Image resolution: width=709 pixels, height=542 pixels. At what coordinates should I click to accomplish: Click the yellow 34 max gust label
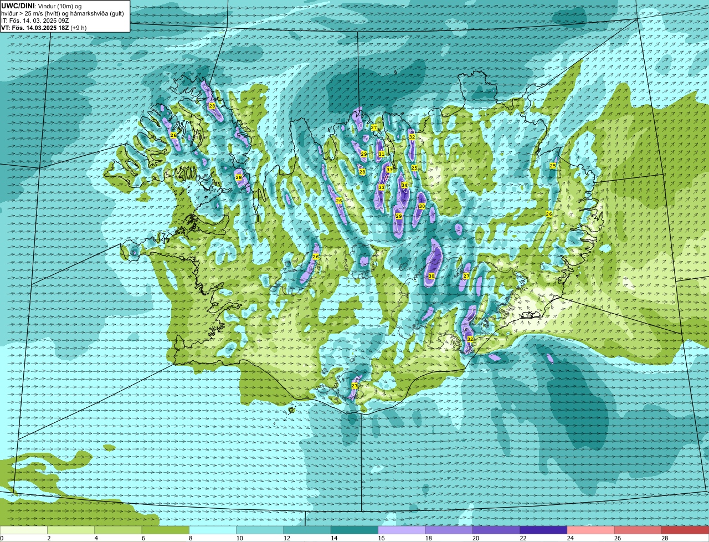pyautogui.click(x=404, y=185)
